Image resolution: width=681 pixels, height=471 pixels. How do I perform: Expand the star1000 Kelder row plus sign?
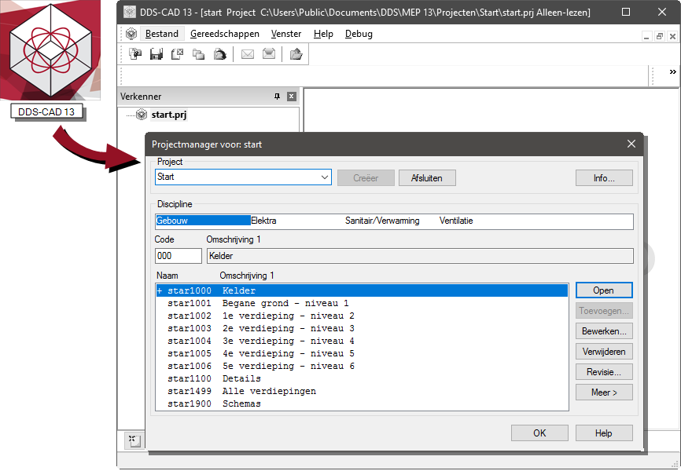pyautogui.click(x=160, y=290)
